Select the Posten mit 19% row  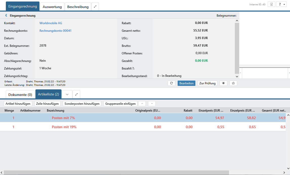tap(64, 127)
